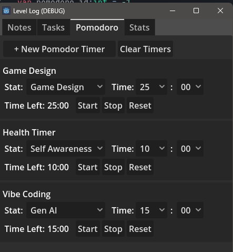Change Game Design minutes dropdown showing 25
The width and height of the screenshot is (233, 252).
coord(151,87)
